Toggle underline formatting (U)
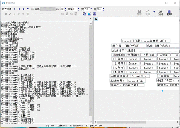The image size is (180, 128). click(x=14, y=14)
